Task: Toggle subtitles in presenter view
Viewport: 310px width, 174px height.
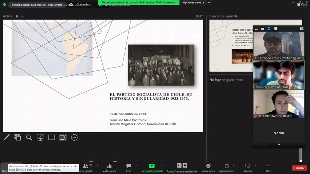Action: tap(51, 137)
